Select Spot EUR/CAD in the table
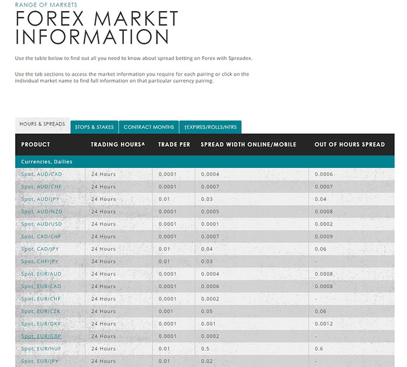 click(x=41, y=287)
